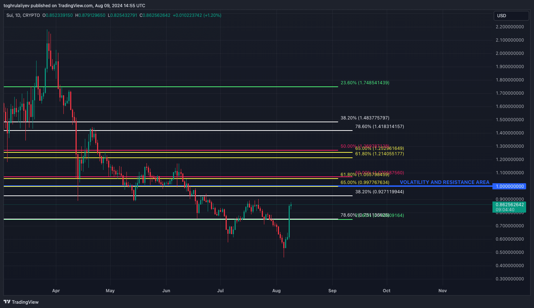Click the change value +0.010223742 (+1.20%)
Viewport: 534px width, 308px height.
click(197, 15)
